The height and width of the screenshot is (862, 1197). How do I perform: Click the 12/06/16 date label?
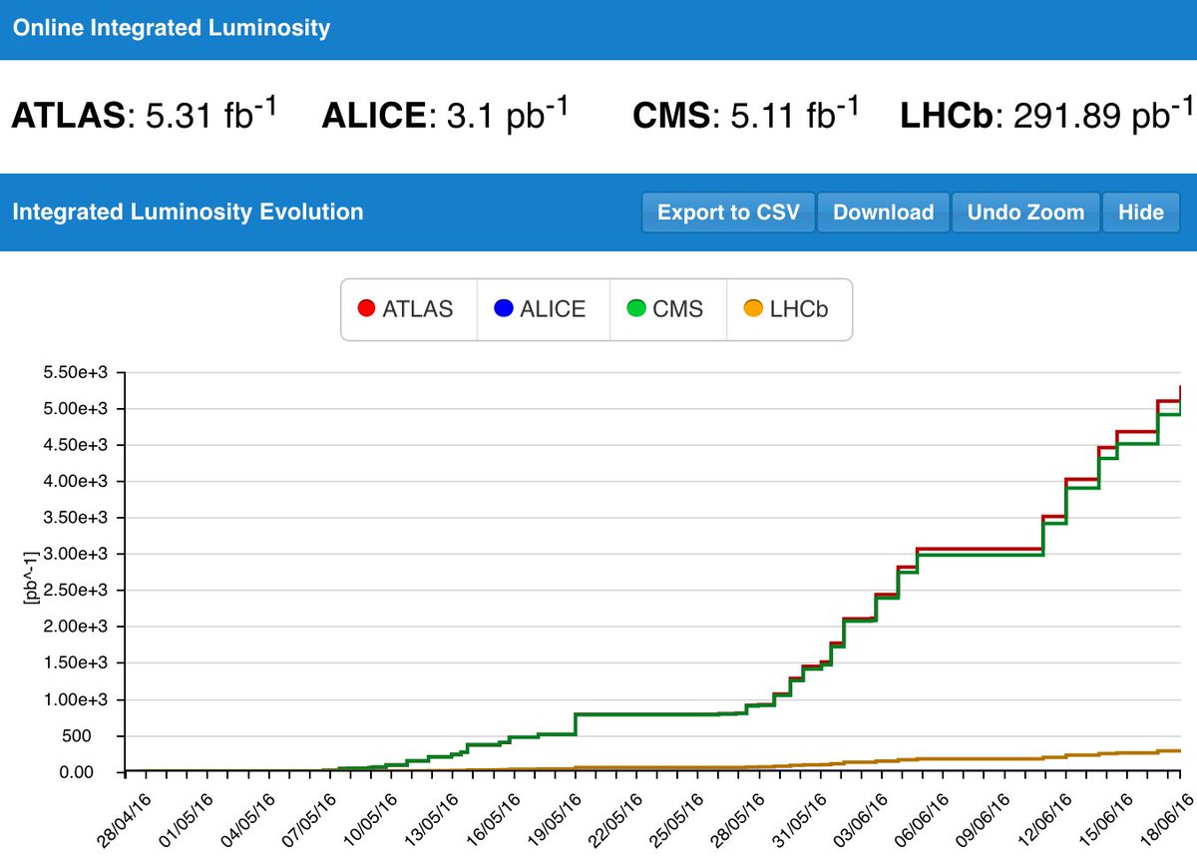coord(1046,818)
